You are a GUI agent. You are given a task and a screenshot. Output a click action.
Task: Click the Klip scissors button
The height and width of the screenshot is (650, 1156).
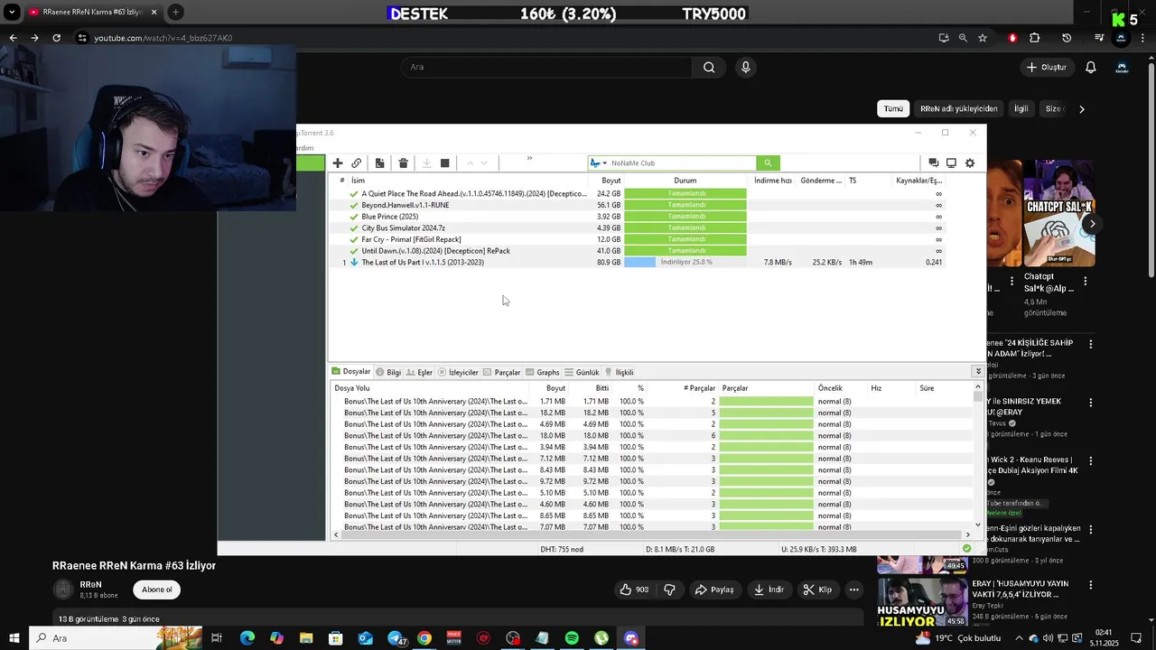coord(818,590)
